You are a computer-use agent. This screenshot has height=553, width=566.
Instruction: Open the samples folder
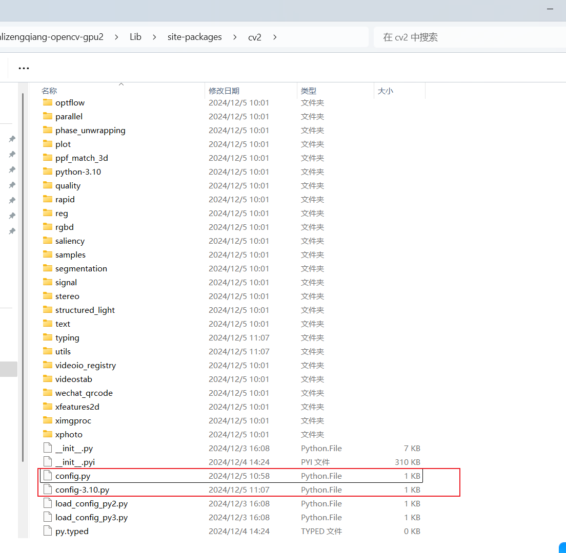68,254
